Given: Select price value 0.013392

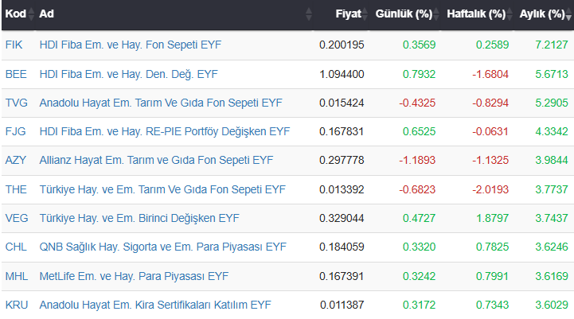Looking at the screenshot, I should [x=342, y=189].
